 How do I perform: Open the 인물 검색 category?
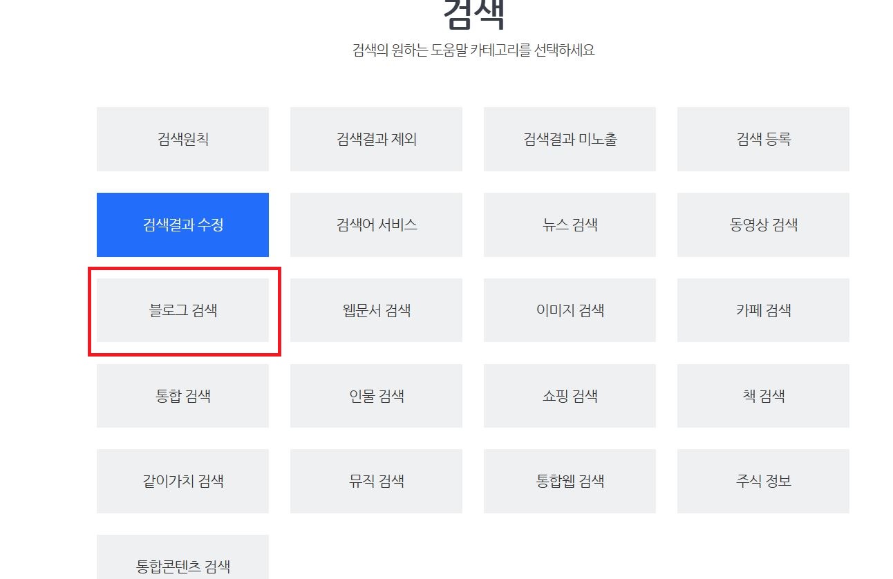tap(376, 396)
